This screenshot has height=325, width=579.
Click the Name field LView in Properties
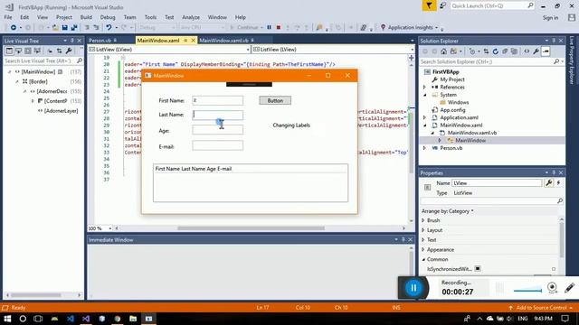[497, 182]
